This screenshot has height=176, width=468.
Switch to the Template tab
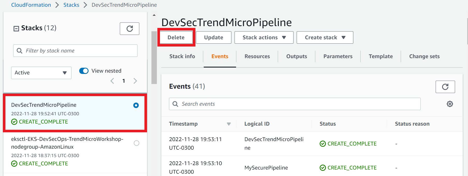click(x=381, y=56)
